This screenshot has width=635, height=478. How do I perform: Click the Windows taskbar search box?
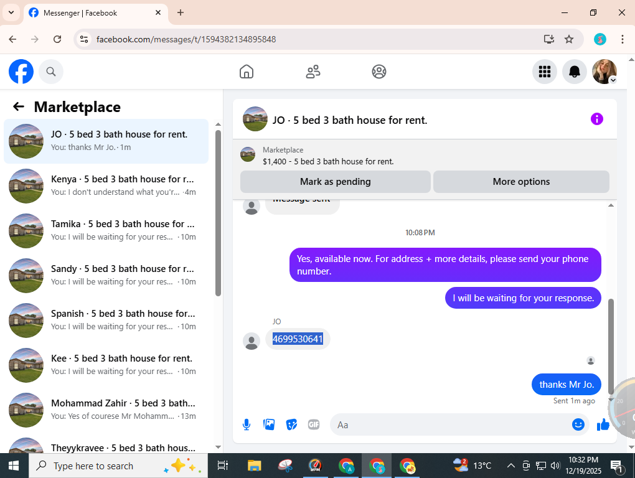pyautogui.click(x=118, y=466)
